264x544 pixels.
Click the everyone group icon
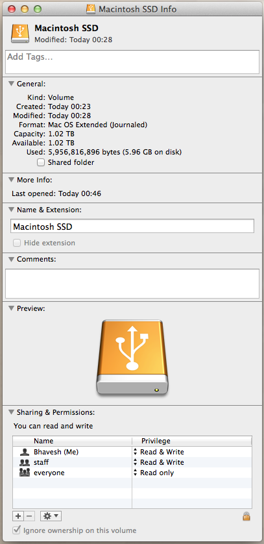pos(24,473)
